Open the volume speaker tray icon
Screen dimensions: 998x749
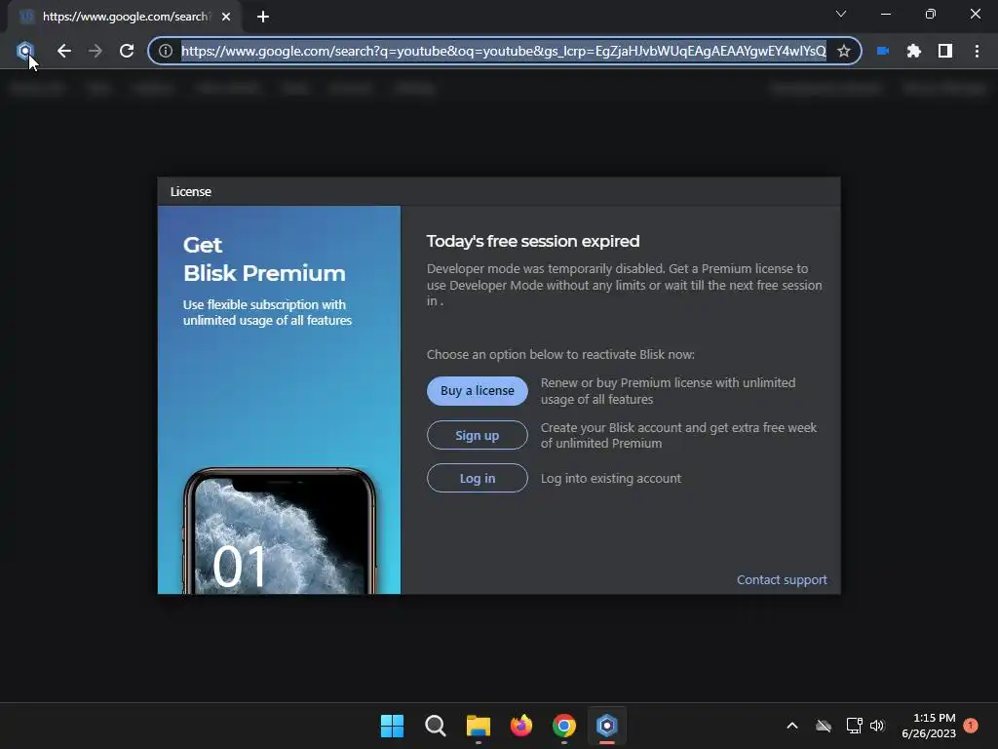coord(877,726)
